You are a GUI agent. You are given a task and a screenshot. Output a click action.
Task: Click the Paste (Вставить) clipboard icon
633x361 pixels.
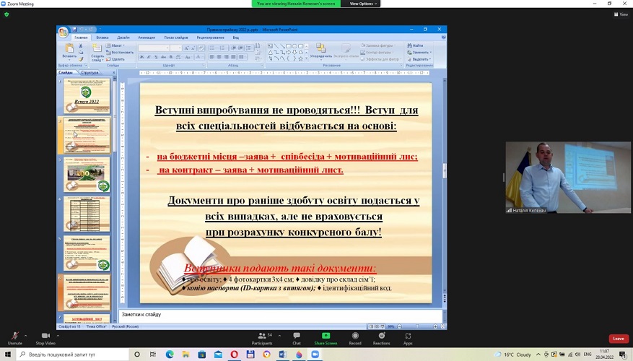(69, 48)
